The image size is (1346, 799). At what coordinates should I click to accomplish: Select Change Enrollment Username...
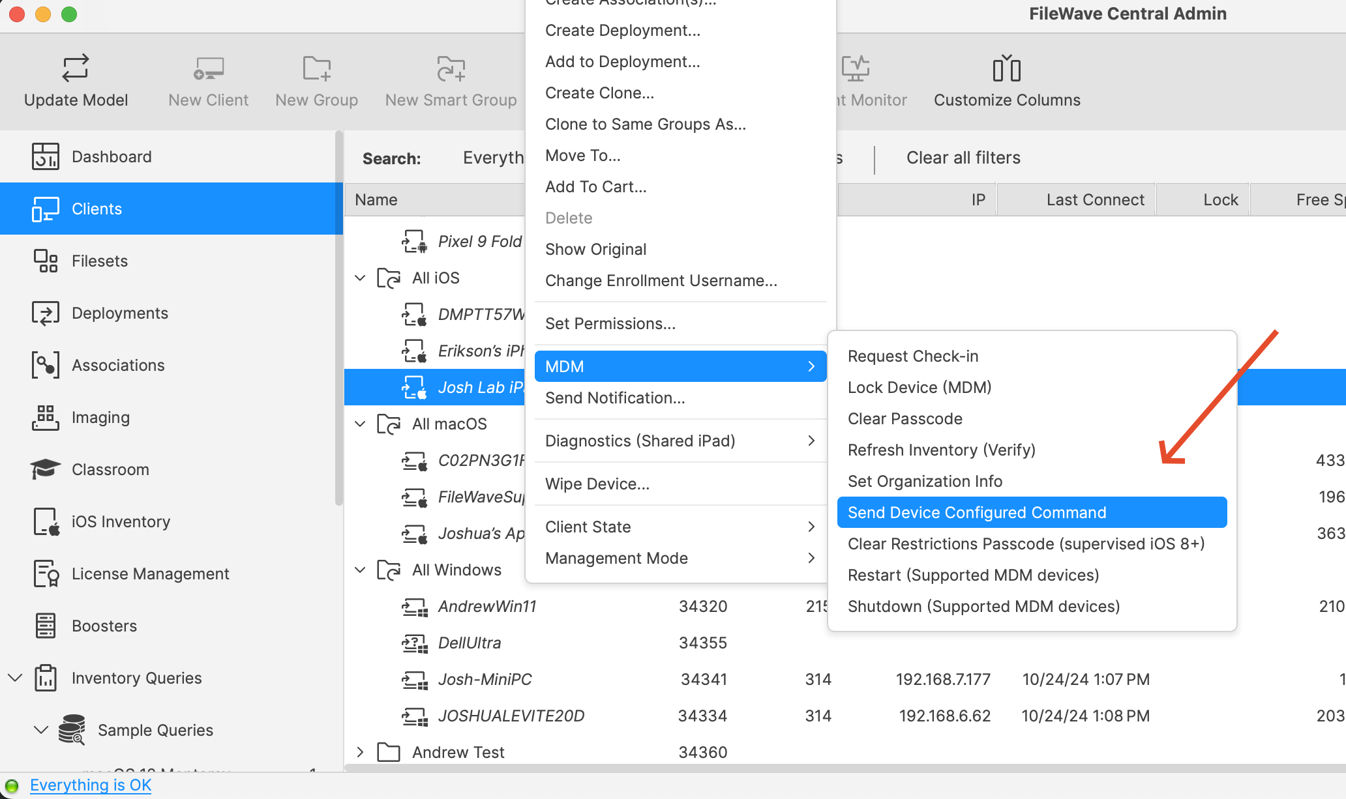680,281
